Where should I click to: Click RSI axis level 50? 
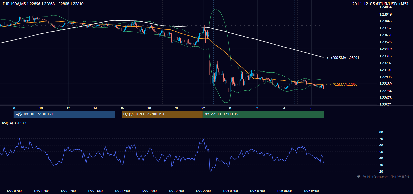click(x=381, y=152)
